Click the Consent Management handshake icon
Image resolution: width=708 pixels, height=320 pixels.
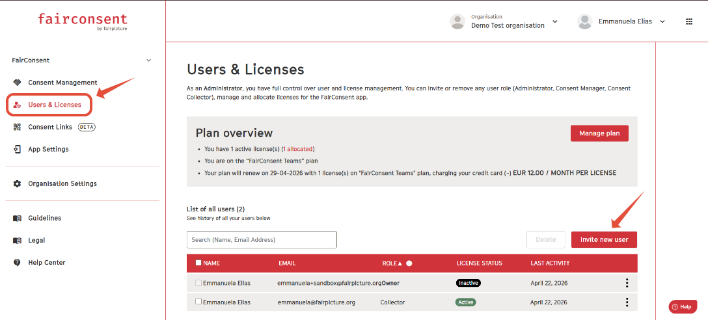click(x=17, y=83)
